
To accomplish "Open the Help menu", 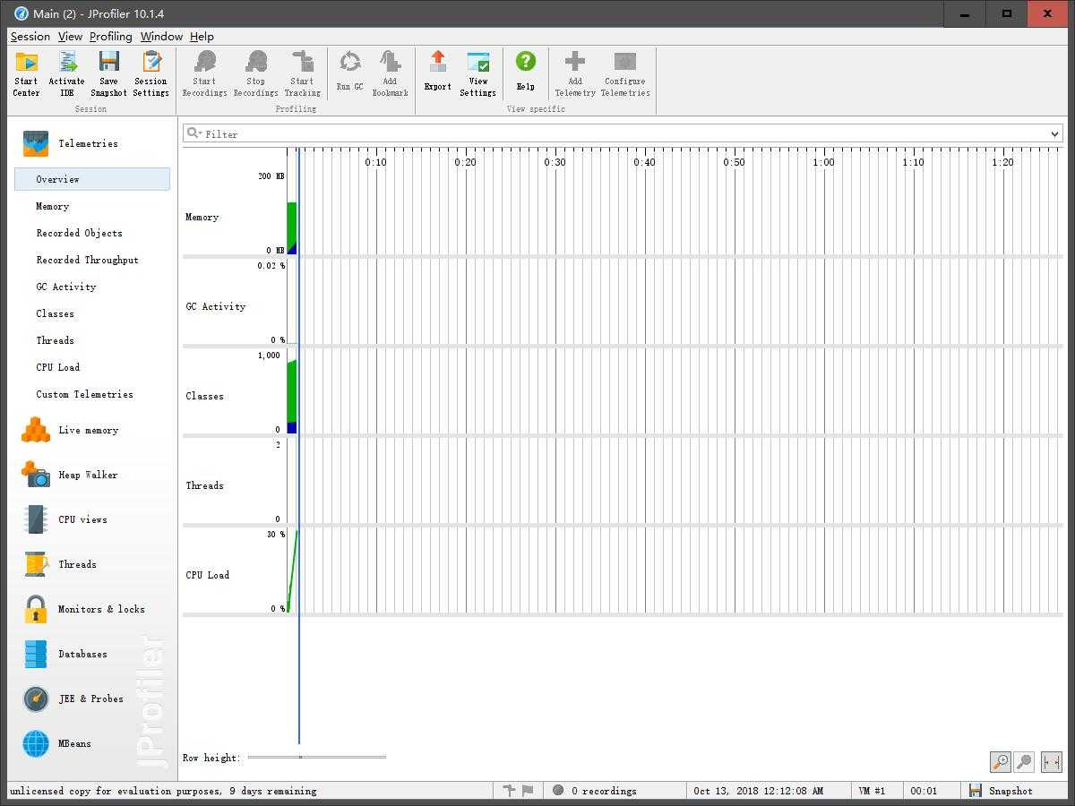I will [202, 37].
